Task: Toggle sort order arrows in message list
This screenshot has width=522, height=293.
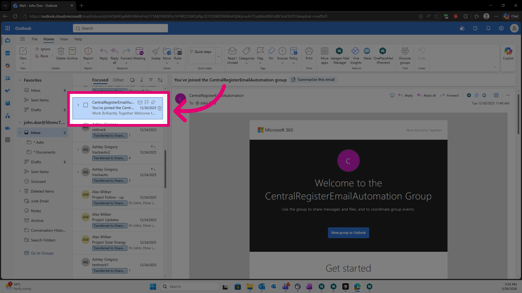Action: tap(160, 80)
